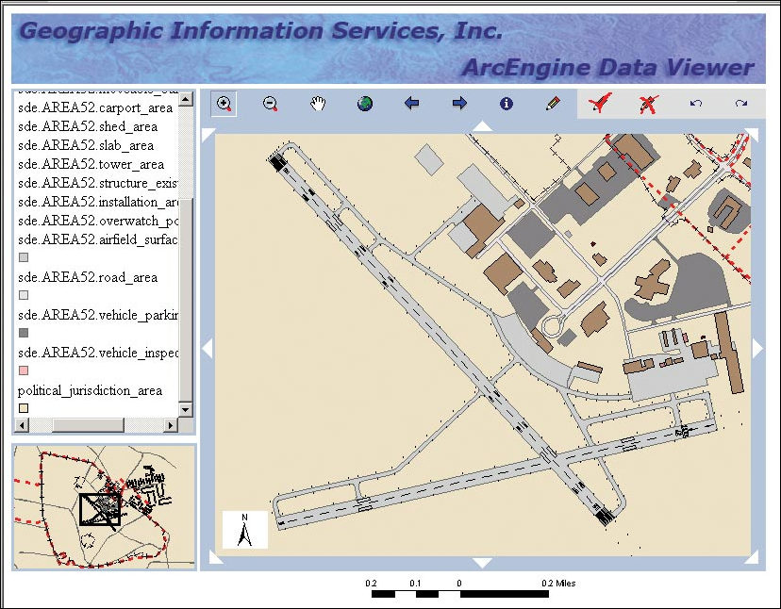Image resolution: width=781 pixels, height=609 pixels.
Task: Pan map northeast using the corner arrow
Action: 752,135
